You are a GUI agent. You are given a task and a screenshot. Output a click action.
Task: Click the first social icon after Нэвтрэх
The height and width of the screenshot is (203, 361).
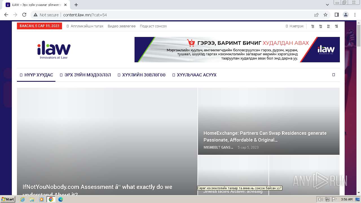click(x=313, y=26)
